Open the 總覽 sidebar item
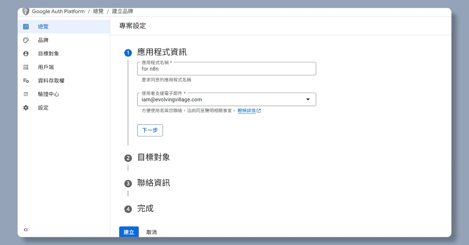The width and height of the screenshot is (469, 245). pyautogui.click(x=64, y=27)
